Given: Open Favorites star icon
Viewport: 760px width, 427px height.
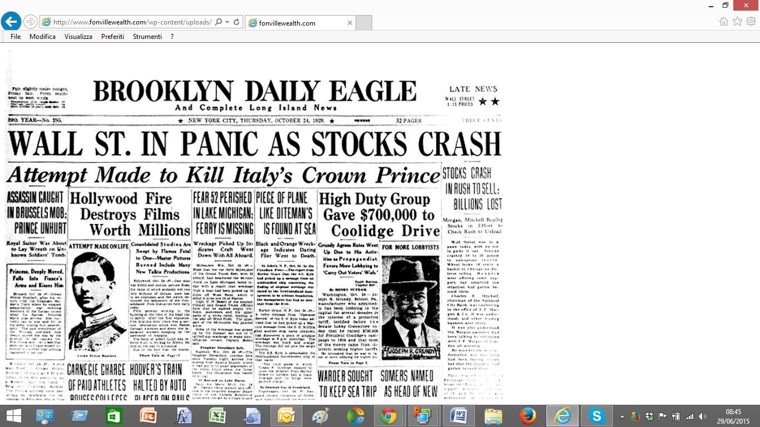Looking at the screenshot, I should coord(737,22).
